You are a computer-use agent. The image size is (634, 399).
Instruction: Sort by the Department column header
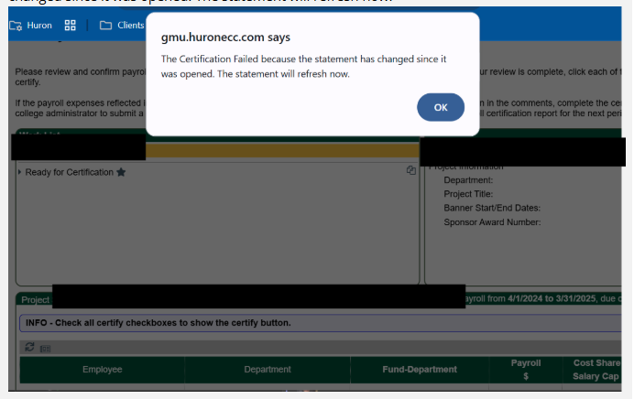click(268, 370)
